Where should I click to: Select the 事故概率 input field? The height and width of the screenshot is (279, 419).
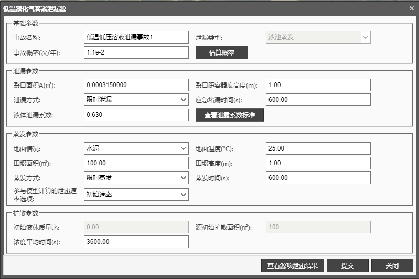[136, 52]
